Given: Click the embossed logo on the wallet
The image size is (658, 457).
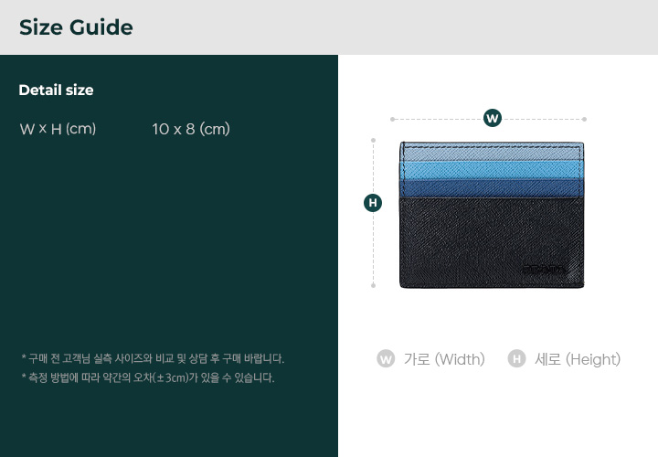Looking at the screenshot, I should tap(545, 269).
